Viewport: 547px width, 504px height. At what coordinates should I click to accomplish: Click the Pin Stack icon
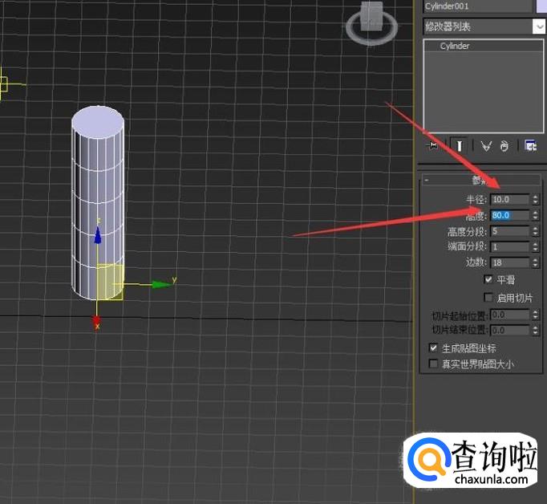point(432,145)
